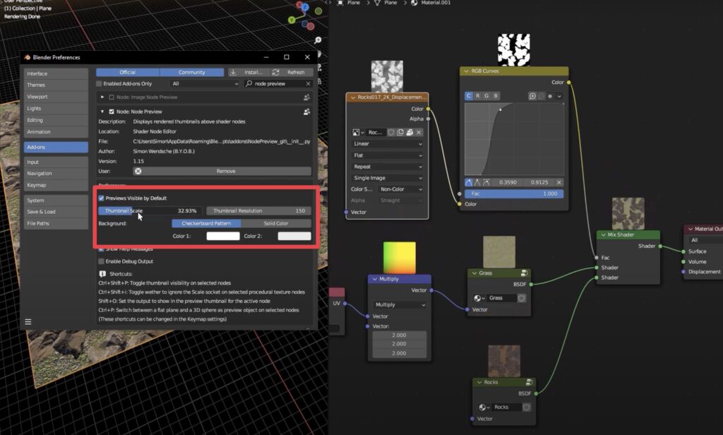Click the Fac value field in RGB Curves
Viewport: 723px width, 435px height.
coord(514,193)
